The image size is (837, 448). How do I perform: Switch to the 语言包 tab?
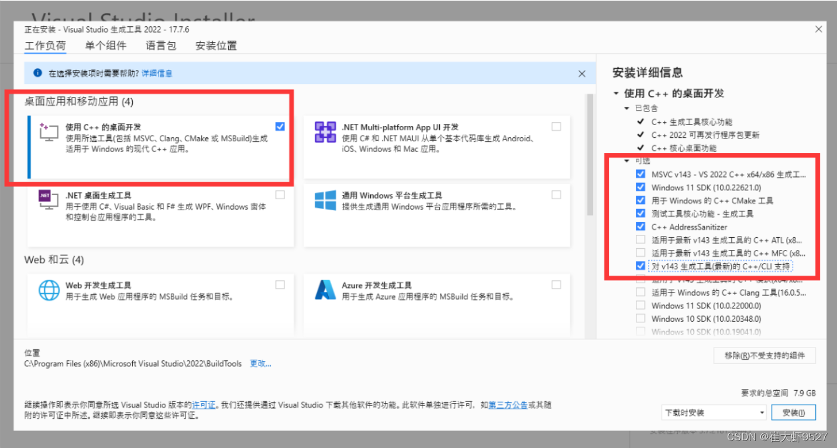pyautogui.click(x=161, y=46)
